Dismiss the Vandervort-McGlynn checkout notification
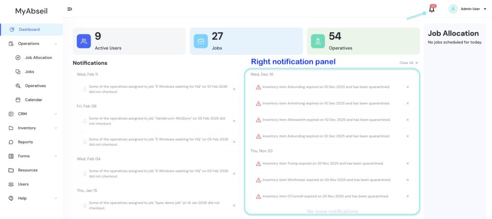The height and width of the screenshot is (219, 492). click(234, 121)
